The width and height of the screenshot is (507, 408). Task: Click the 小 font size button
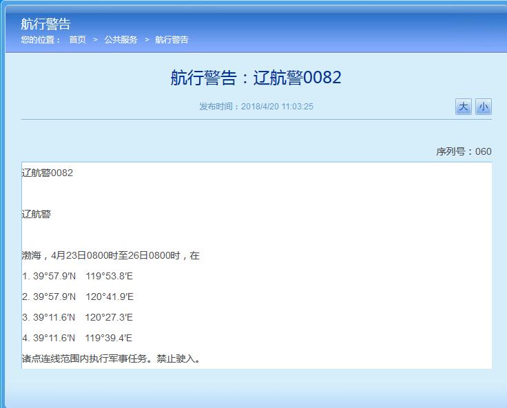click(x=484, y=107)
